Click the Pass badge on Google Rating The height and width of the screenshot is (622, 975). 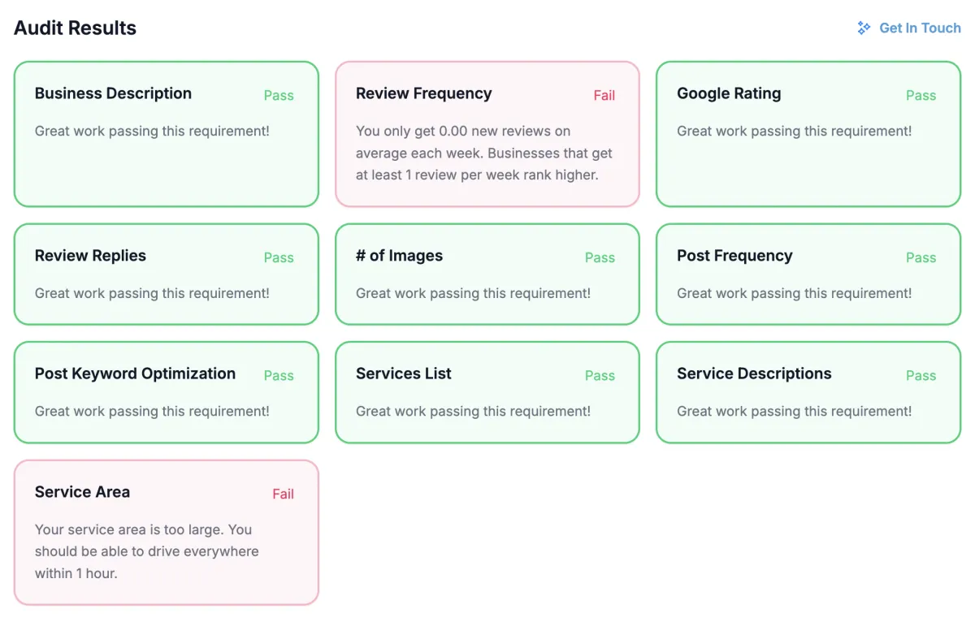pyautogui.click(x=921, y=95)
